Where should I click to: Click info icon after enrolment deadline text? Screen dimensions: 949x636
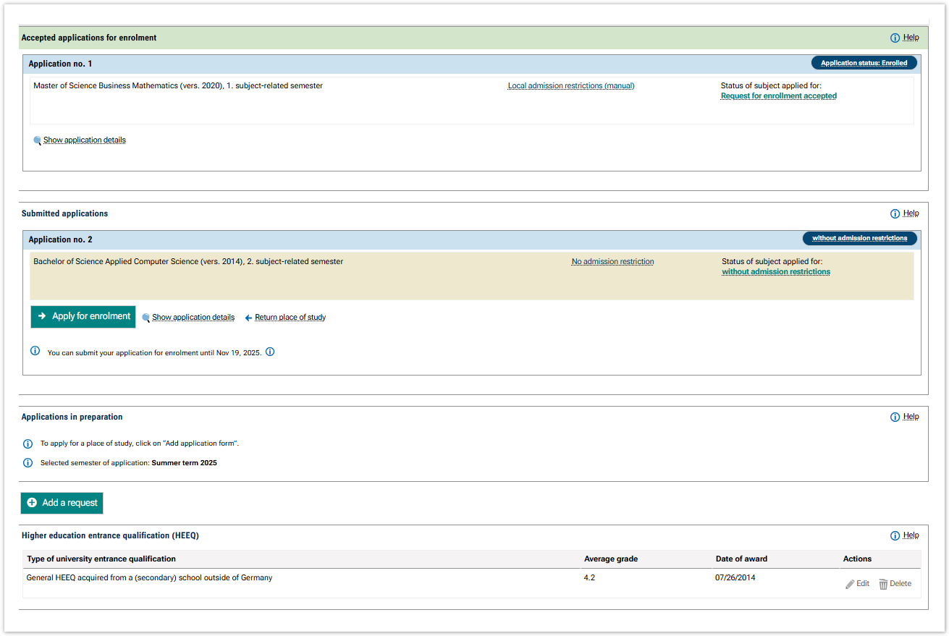click(270, 352)
